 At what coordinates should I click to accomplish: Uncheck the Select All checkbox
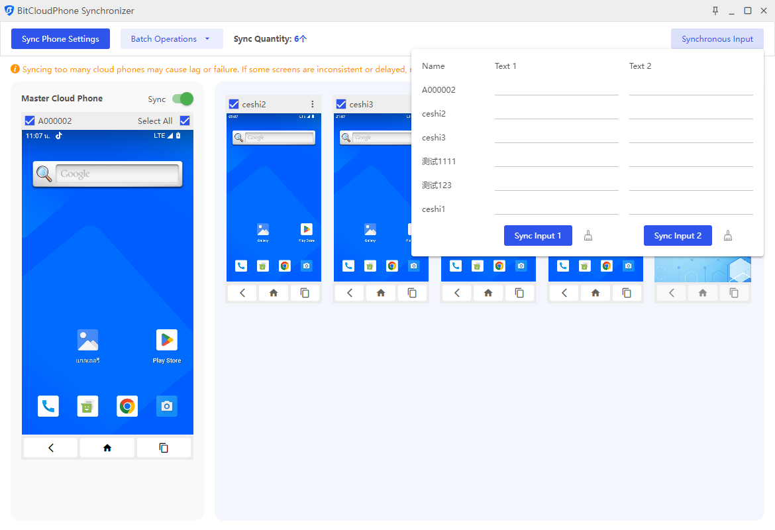pyautogui.click(x=185, y=121)
